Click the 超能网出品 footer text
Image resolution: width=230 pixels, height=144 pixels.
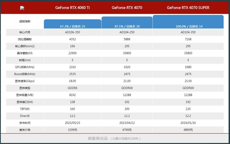[x=98, y=139]
